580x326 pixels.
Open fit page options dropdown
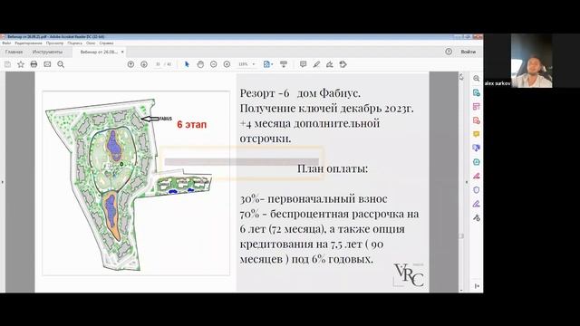tap(268, 64)
